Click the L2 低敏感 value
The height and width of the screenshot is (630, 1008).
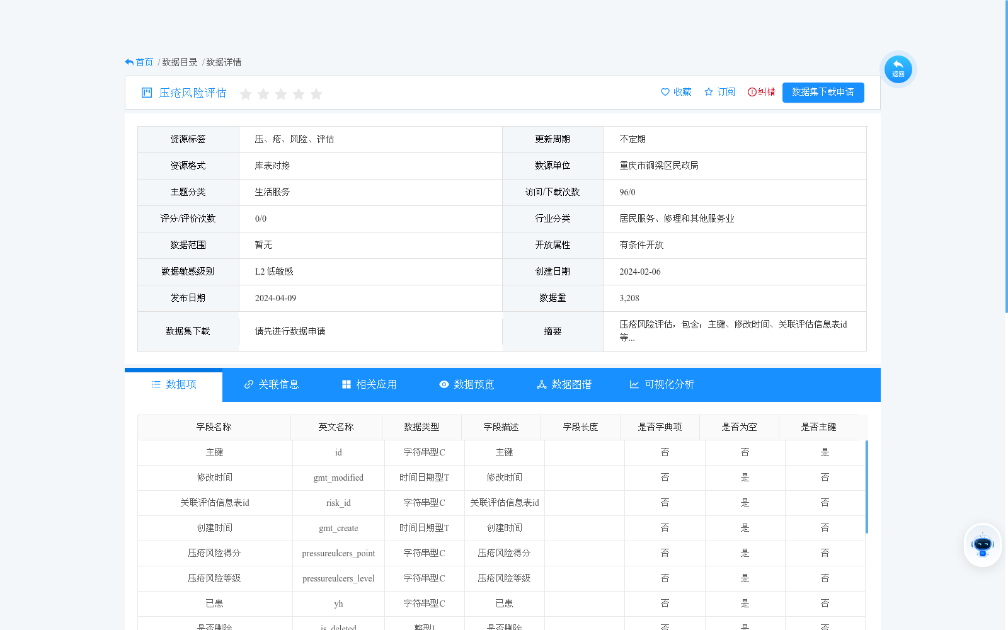coord(274,272)
